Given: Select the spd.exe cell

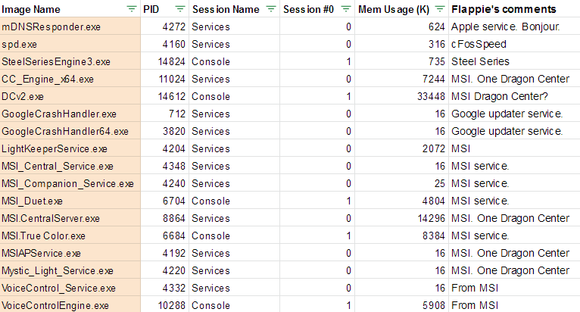Looking at the screenshot, I should click(x=70, y=44).
